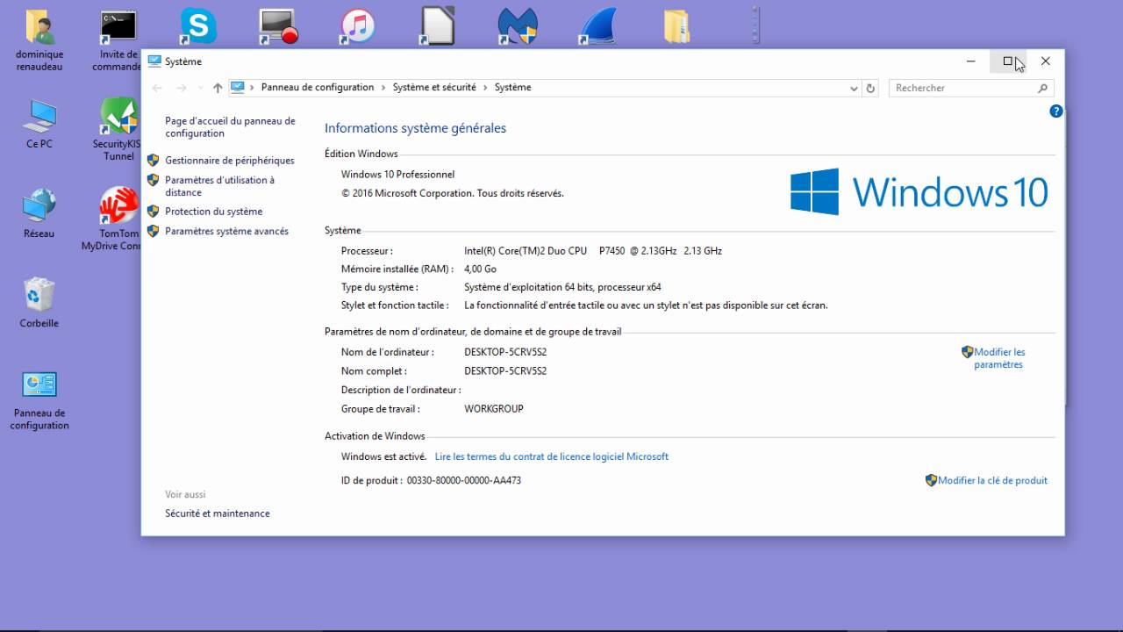Expand chevron before Panneau de configuration

pos(252,88)
